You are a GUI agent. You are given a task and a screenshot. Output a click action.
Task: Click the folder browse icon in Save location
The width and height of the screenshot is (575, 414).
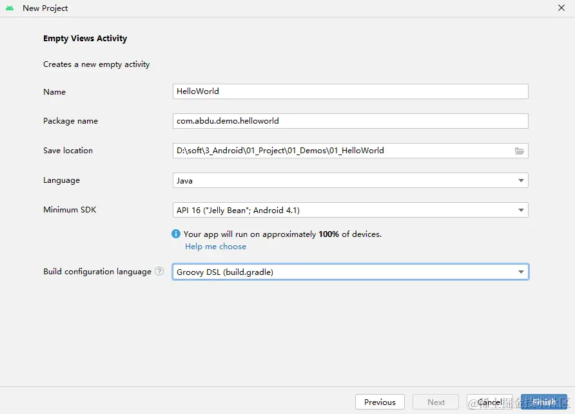point(520,151)
